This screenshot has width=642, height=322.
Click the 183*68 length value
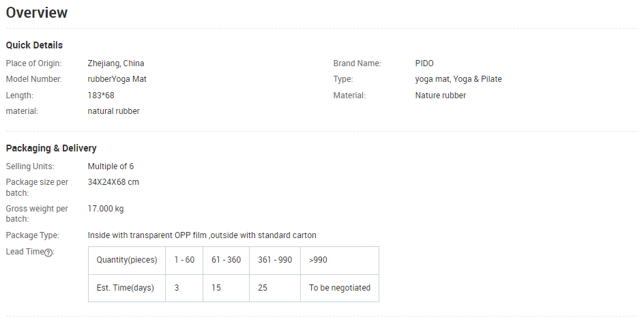tap(101, 96)
